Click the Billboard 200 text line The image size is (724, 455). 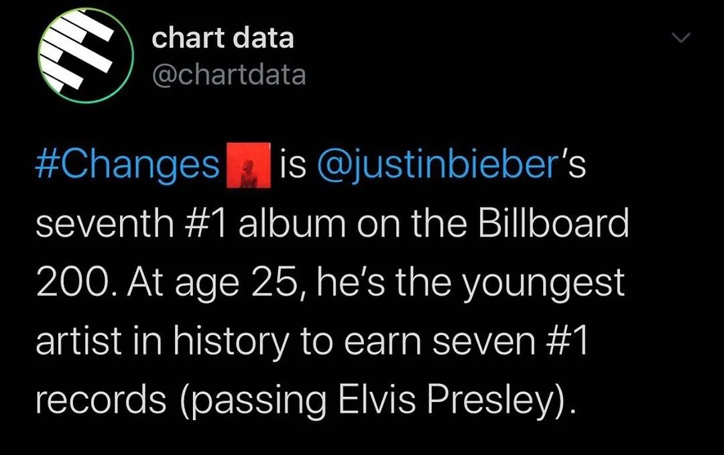tap(335, 222)
